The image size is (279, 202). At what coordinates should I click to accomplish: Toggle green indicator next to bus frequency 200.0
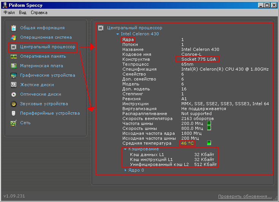coord(209,123)
